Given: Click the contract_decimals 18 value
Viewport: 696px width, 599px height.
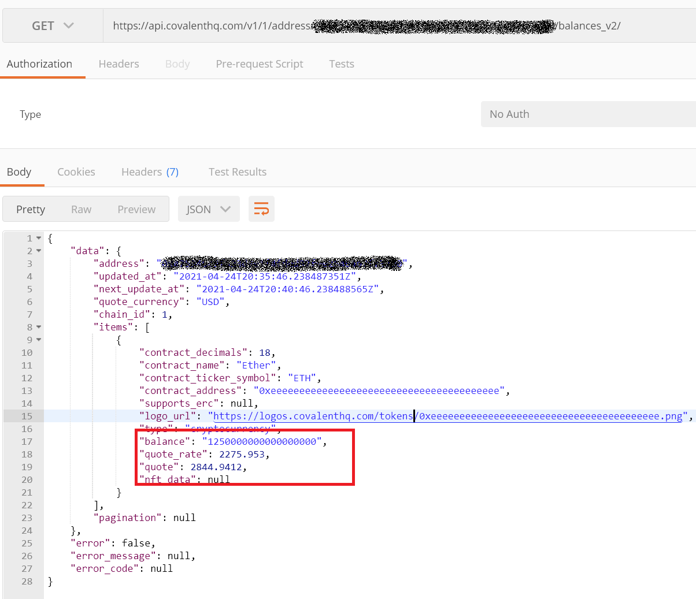Looking at the screenshot, I should 265,352.
